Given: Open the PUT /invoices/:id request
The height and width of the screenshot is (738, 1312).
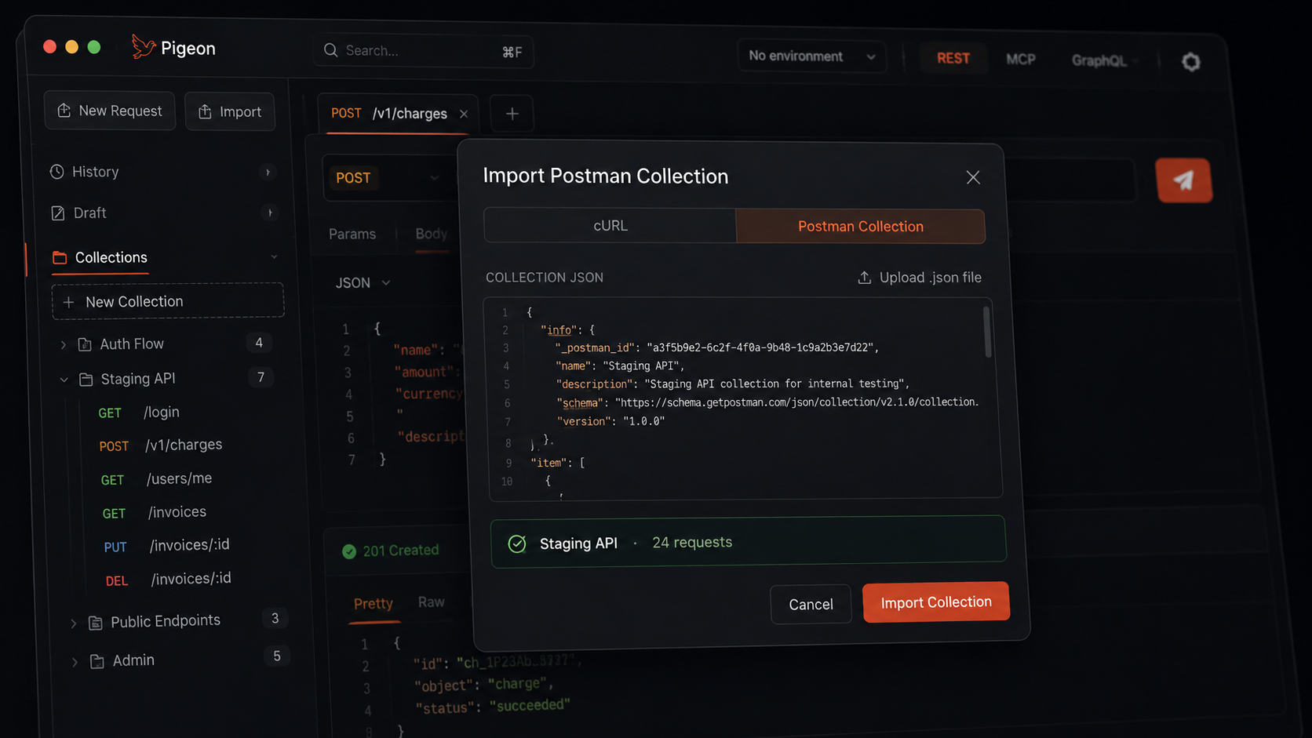Looking at the screenshot, I should 166,546.
